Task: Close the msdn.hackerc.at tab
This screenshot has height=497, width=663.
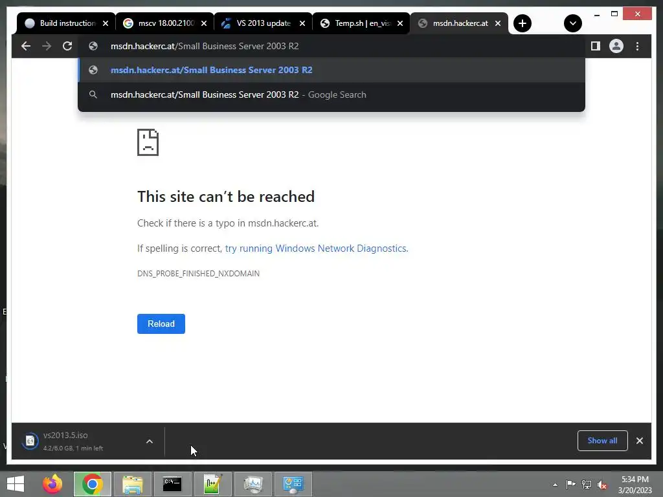Action: pos(498,24)
